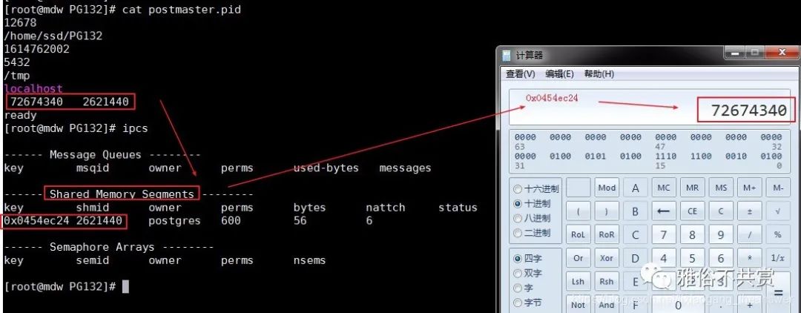The width and height of the screenshot is (801, 313).
Task: Click the MS memory store button
Action: 721,188
